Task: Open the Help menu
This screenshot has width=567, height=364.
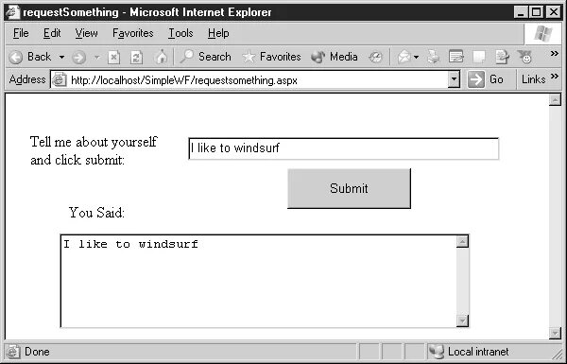Action: point(218,33)
